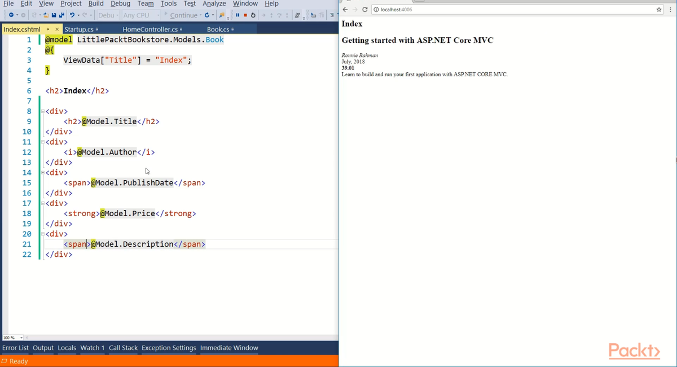This screenshot has width=677, height=367.
Task: Stop debugging with red square icon
Action: click(x=245, y=15)
